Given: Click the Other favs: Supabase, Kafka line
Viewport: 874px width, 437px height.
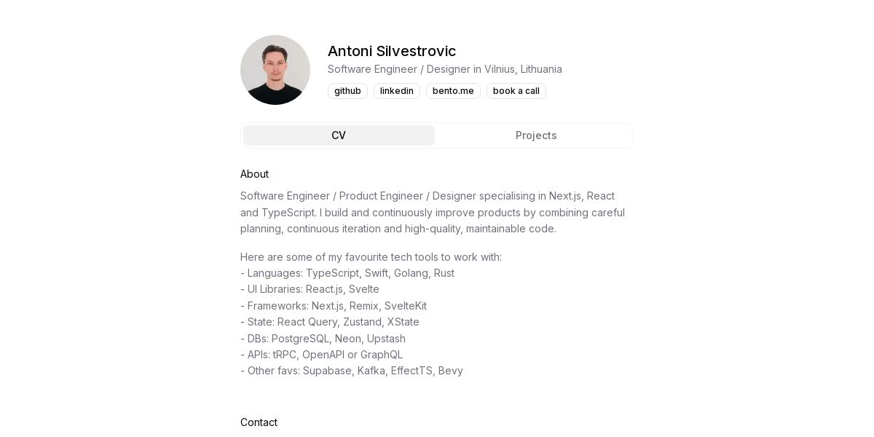Looking at the screenshot, I should (352, 371).
